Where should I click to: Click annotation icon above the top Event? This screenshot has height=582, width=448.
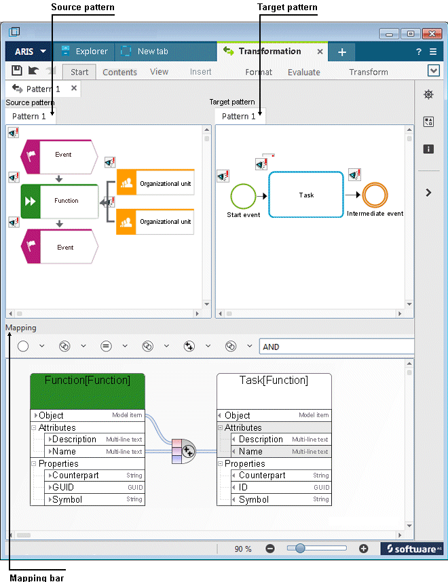[14, 132]
